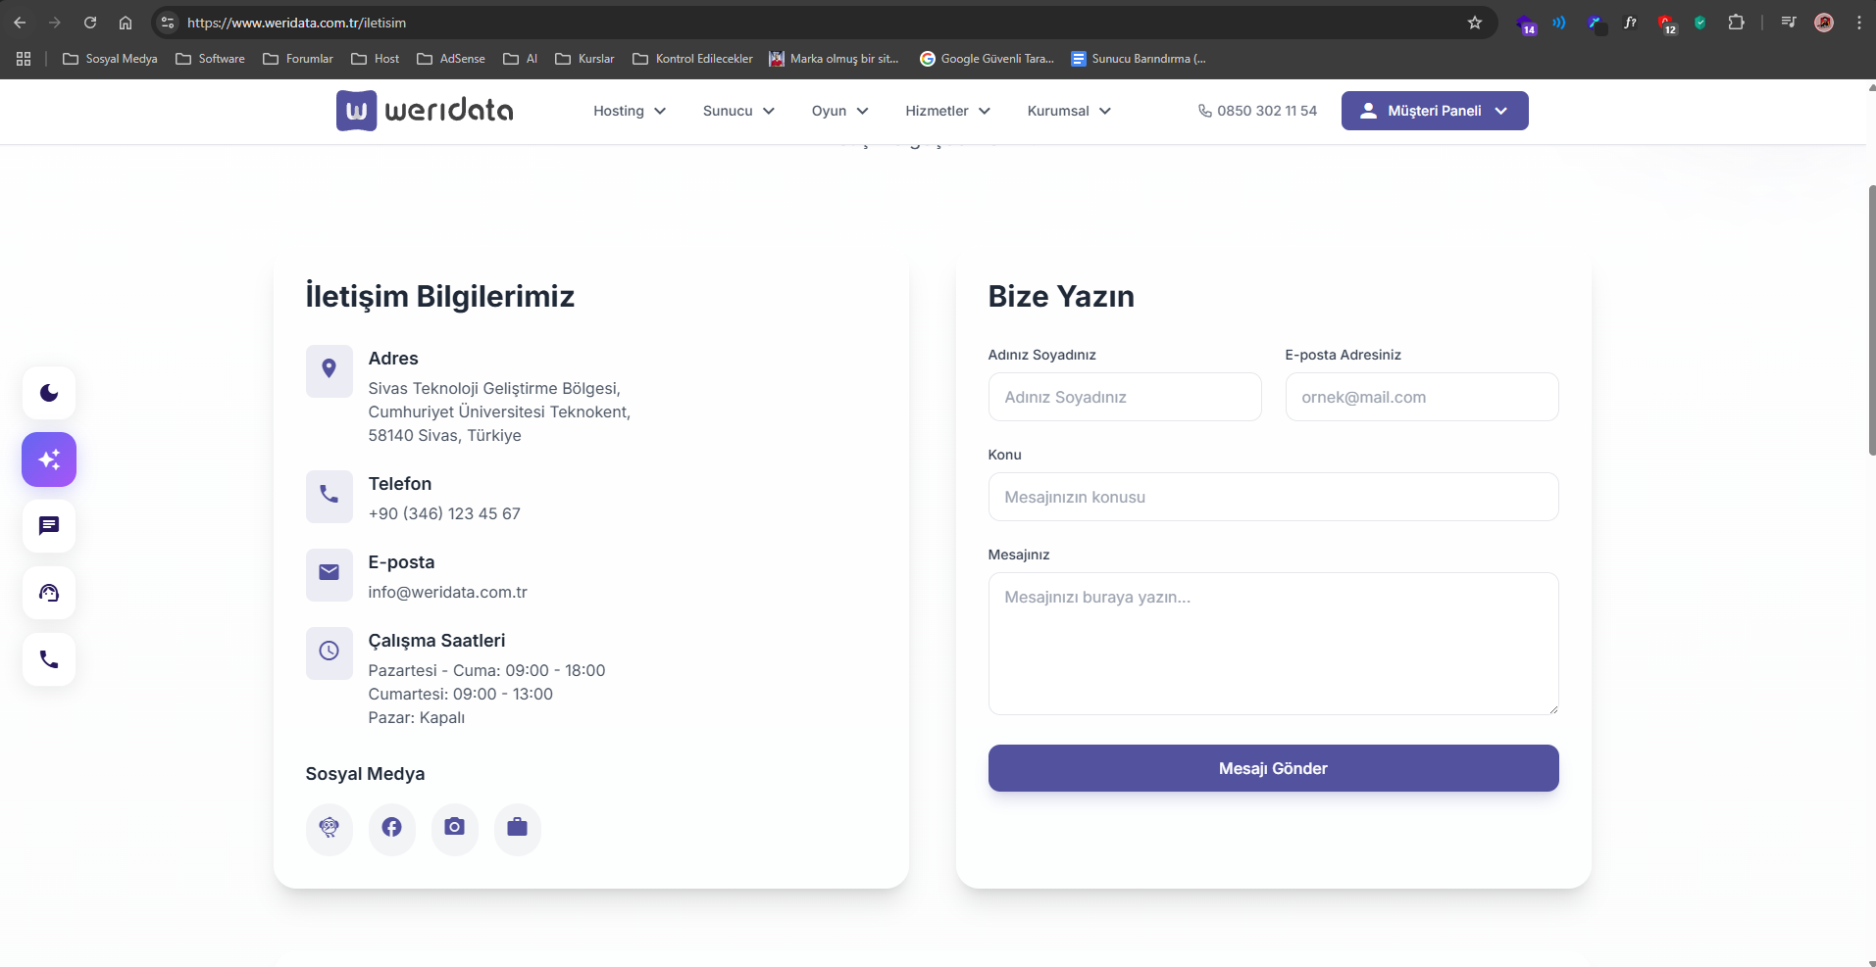Open the Hizmetler menu item
1876x967 pixels.
[x=947, y=111]
